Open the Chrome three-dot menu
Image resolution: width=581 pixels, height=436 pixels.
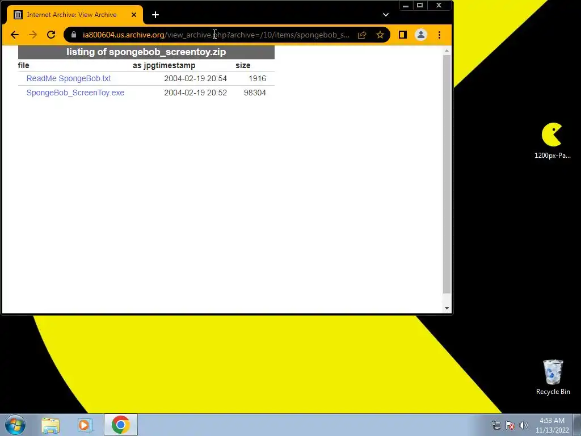pyautogui.click(x=440, y=35)
